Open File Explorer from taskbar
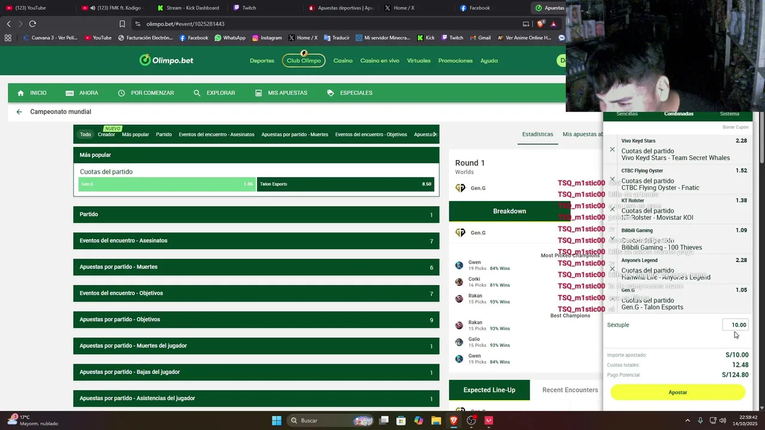 point(436,420)
